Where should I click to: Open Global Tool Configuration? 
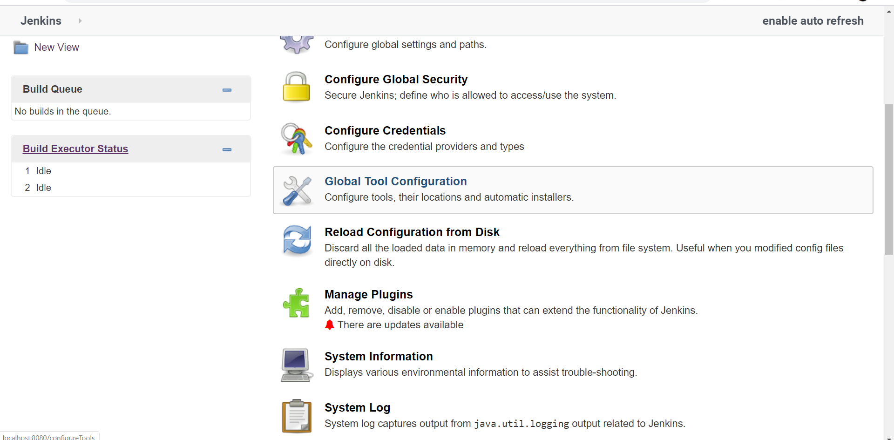pos(396,182)
